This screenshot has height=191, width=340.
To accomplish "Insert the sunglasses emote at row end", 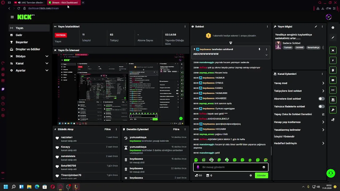I will 266,160.
